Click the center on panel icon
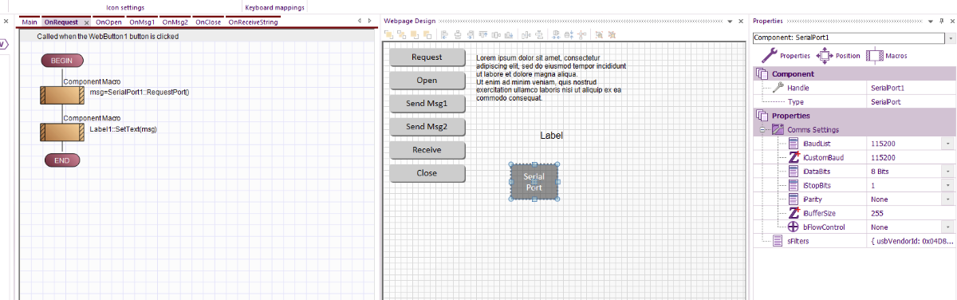 point(581,34)
